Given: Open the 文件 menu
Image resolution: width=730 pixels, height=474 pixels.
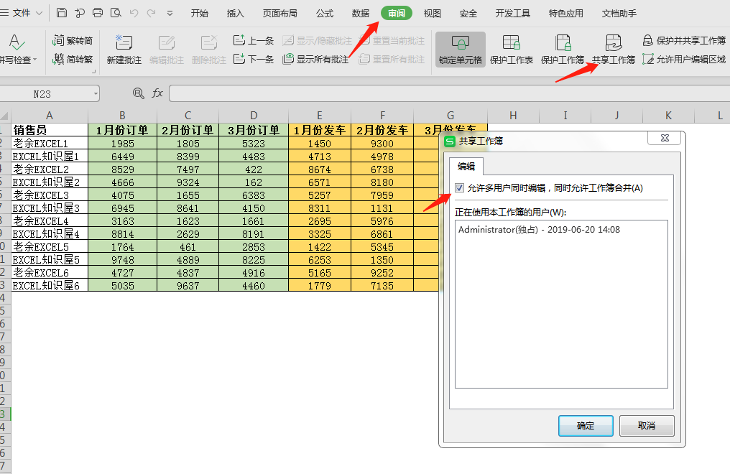Looking at the screenshot, I should [x=21, y=13].
